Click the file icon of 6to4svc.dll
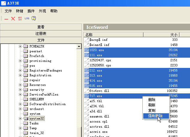Screen dimensions: 190x137 click(87, 91)
